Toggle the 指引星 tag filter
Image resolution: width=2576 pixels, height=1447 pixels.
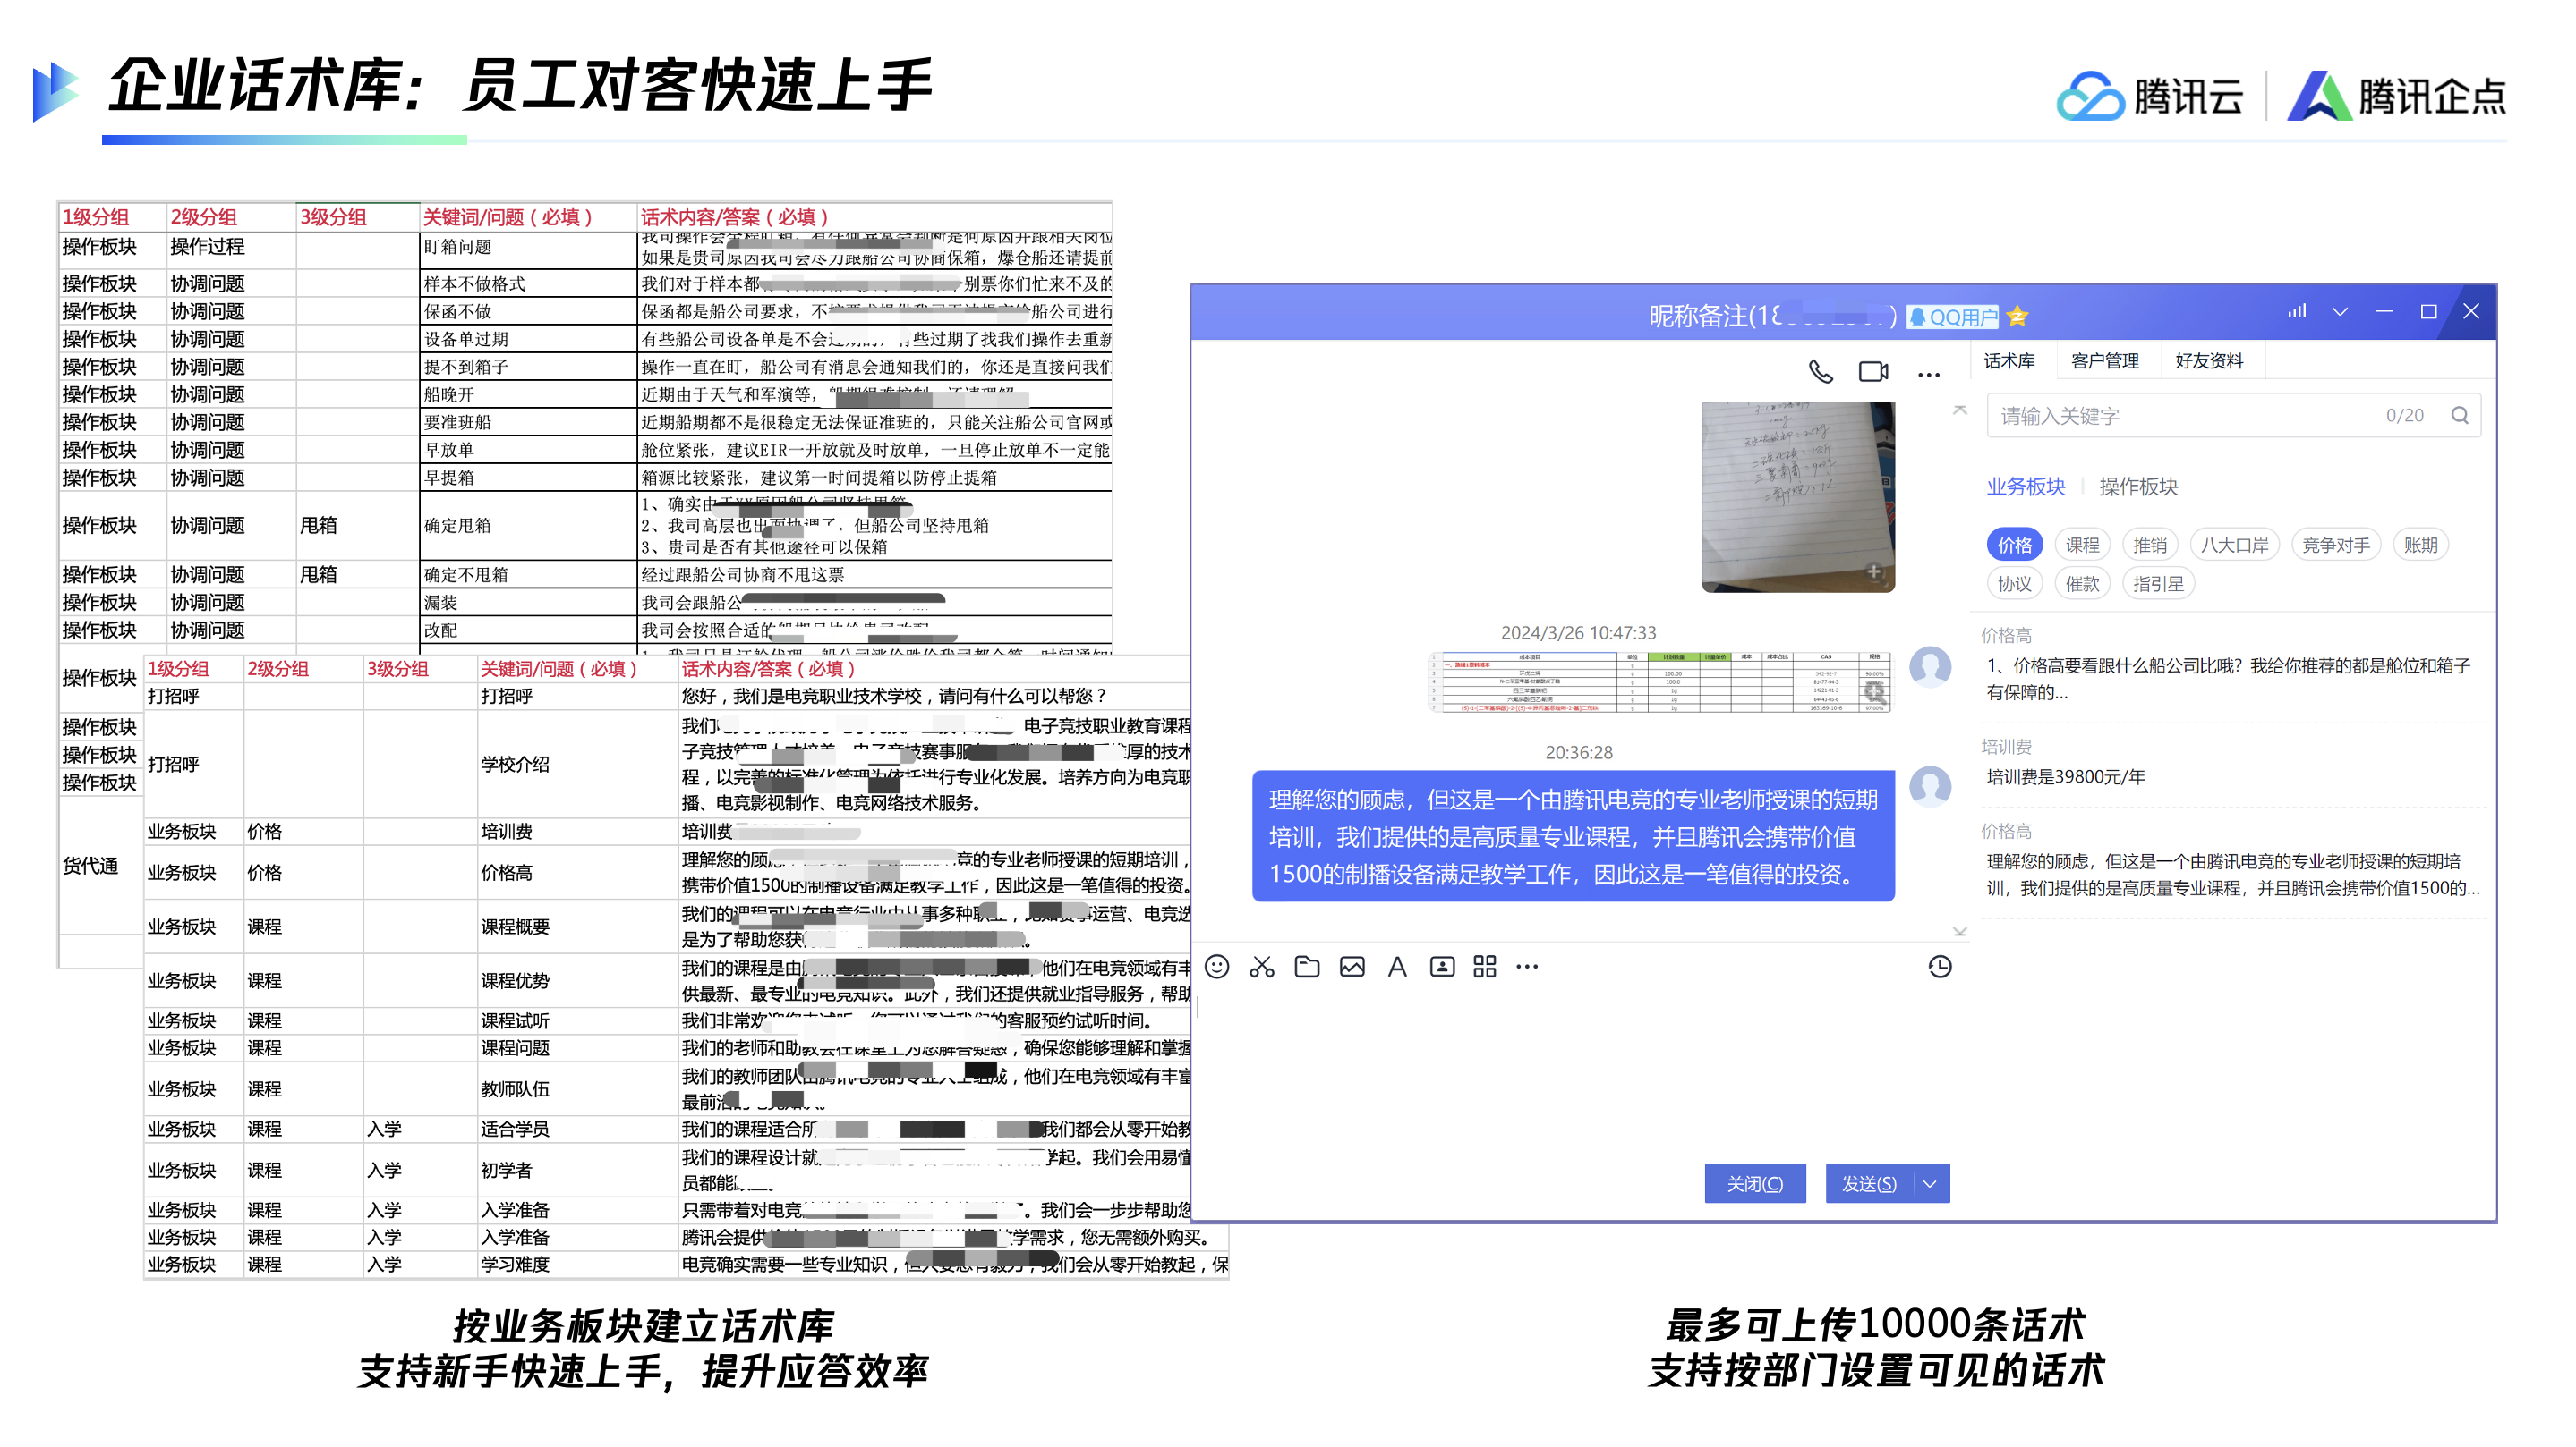[2158, 584]
